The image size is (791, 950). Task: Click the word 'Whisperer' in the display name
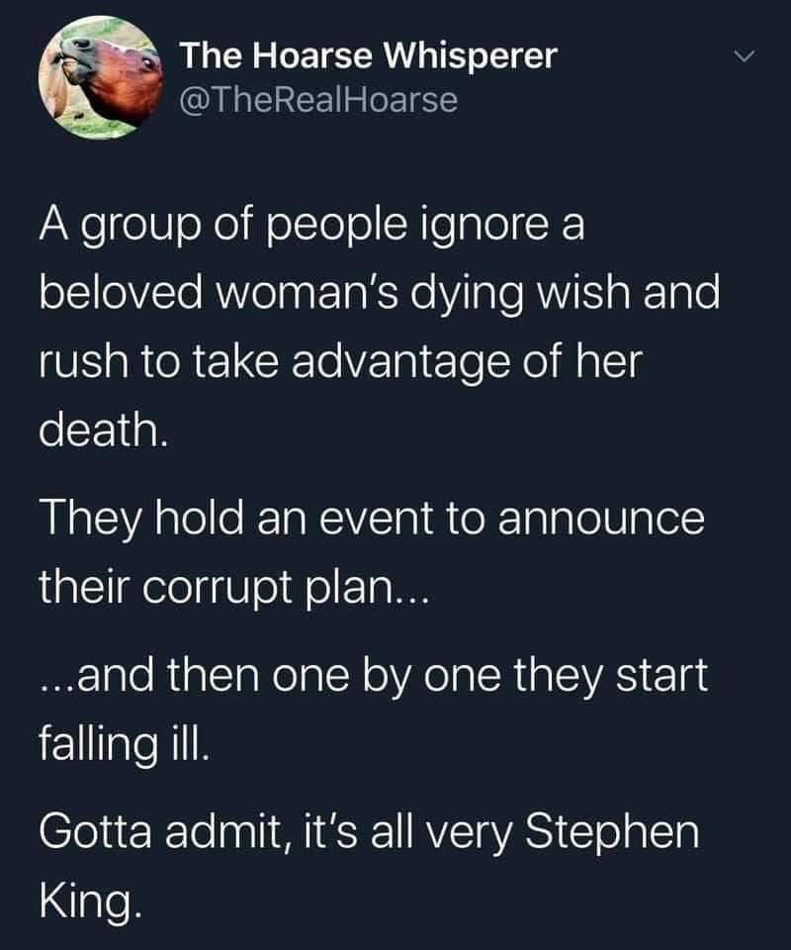pyautogui.click(x=471, y=55)
